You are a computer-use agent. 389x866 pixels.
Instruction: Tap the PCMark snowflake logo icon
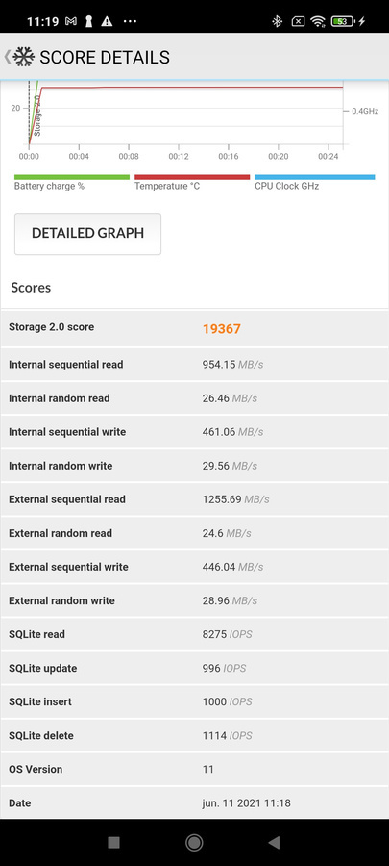coord(24,57)
